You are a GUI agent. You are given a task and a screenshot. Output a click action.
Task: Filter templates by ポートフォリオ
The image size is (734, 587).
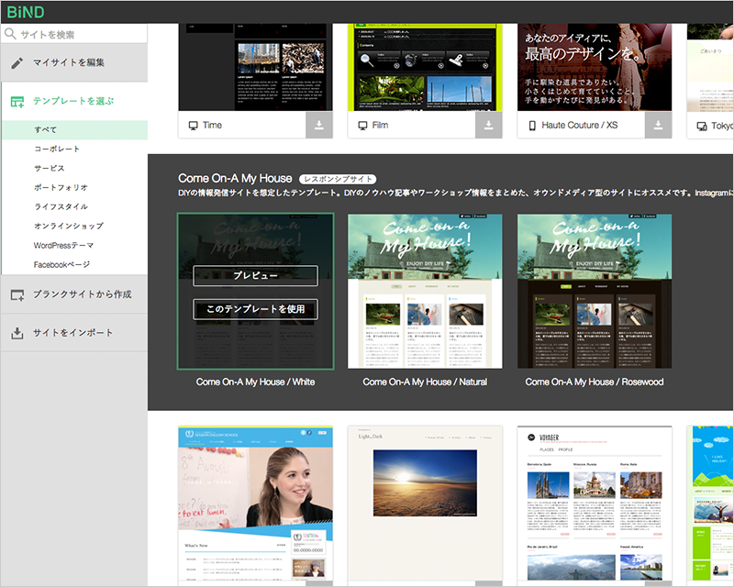click(61, 187)
